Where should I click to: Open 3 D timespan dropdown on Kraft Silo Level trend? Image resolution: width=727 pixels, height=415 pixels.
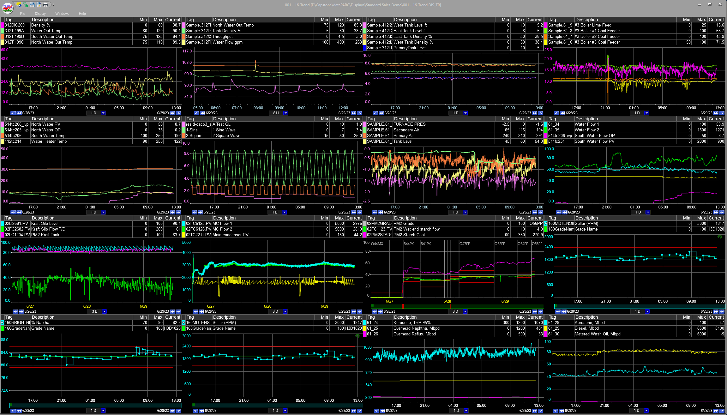105,311
